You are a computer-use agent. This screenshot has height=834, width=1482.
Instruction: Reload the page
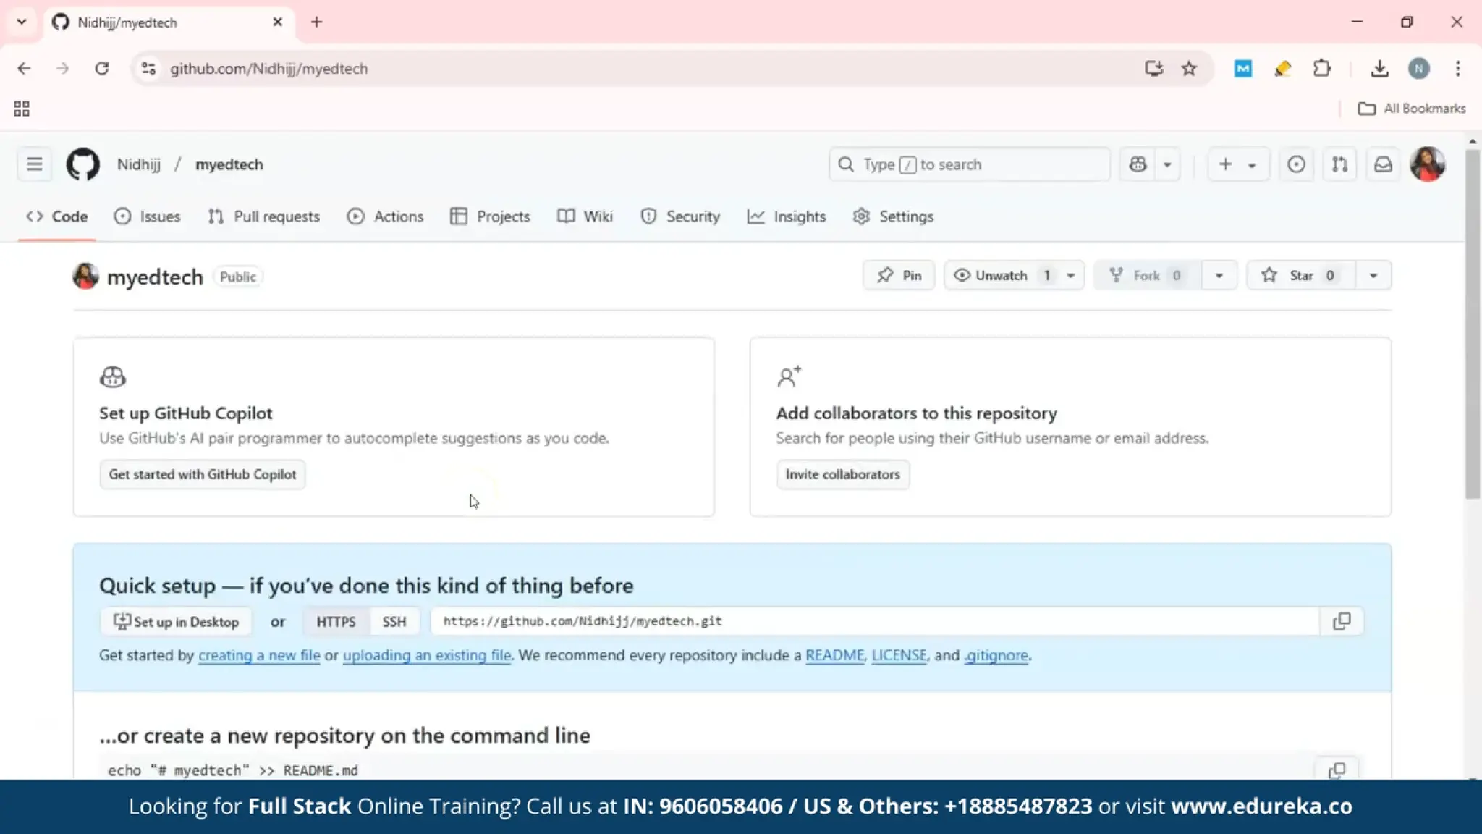tap(102, 69)
